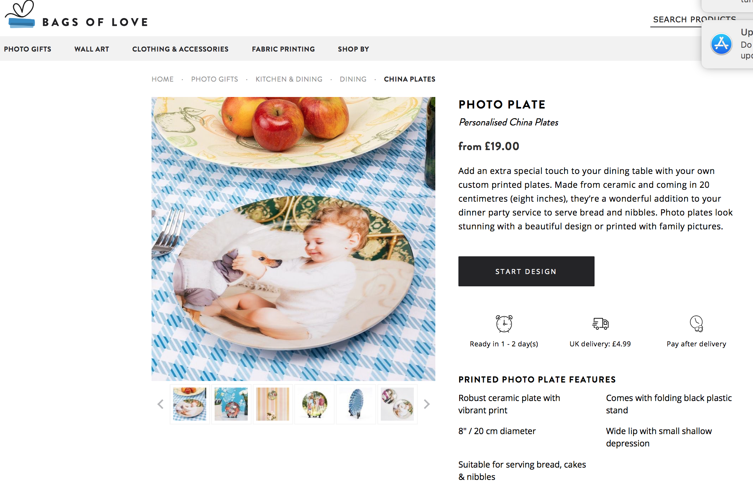This screenshot has height=488, width=753.
Task: Click the alarm clock ready-time icon
Action: (504, 324)
